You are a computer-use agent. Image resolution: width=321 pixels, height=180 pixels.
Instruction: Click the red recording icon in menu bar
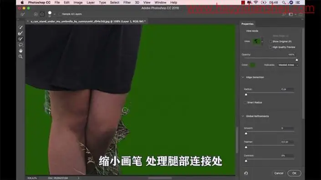click(243, 2)
